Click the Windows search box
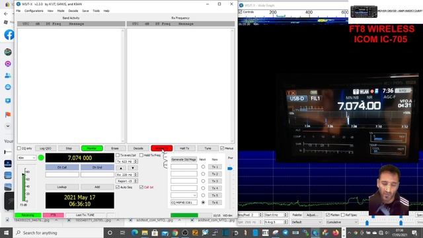 click(58, 233)
